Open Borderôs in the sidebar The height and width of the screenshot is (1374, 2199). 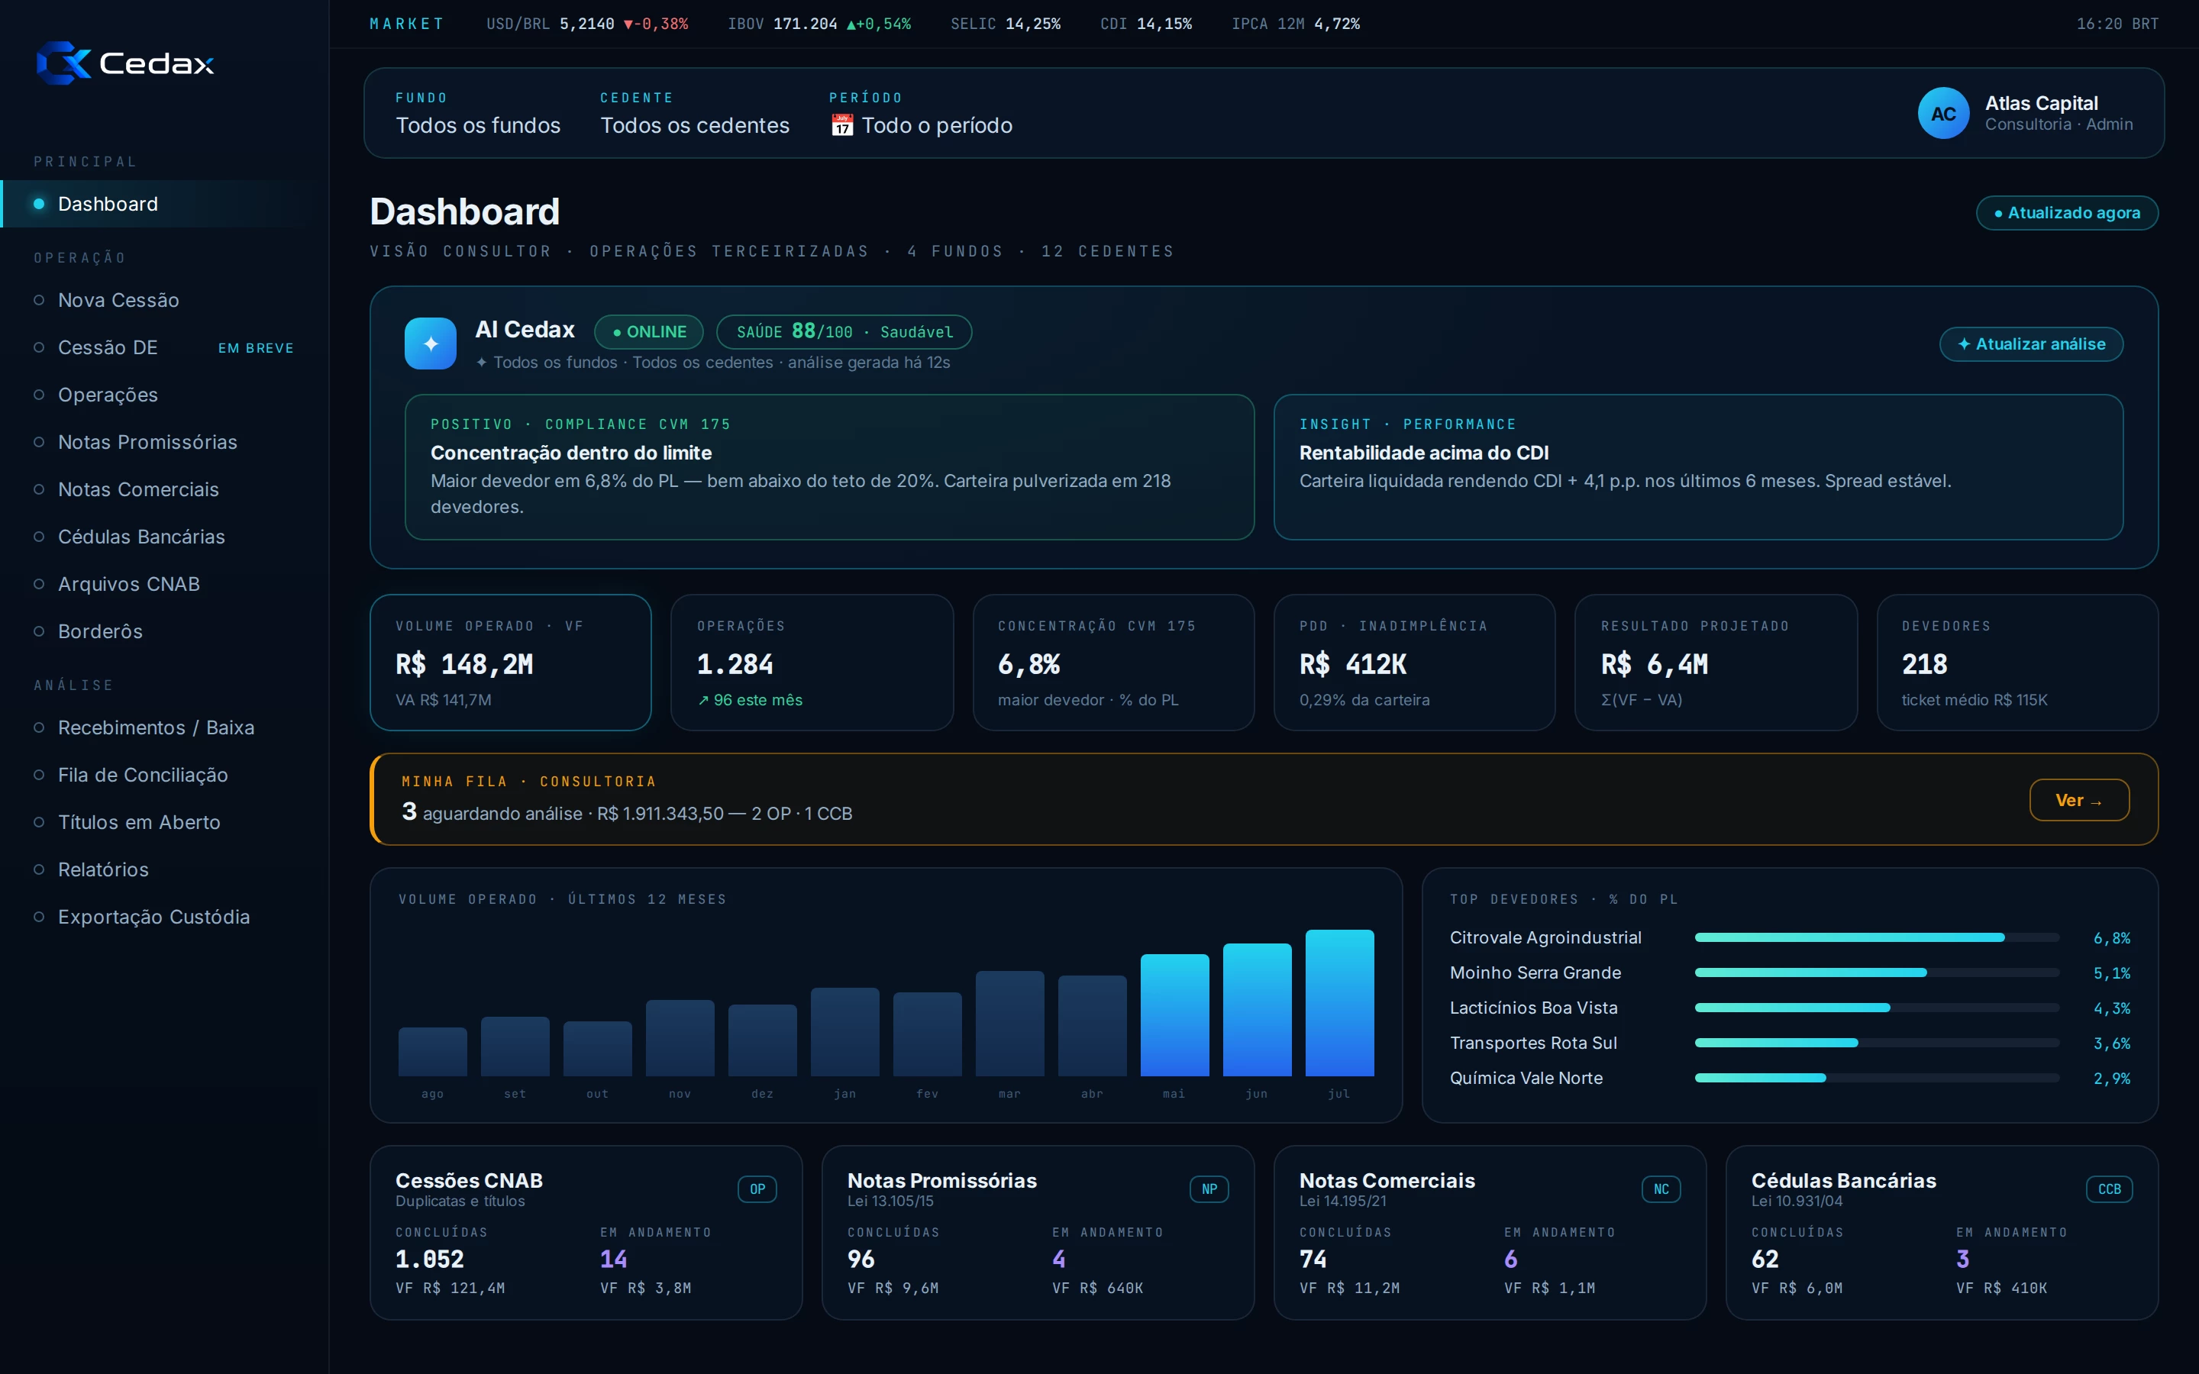coord(164,631)
